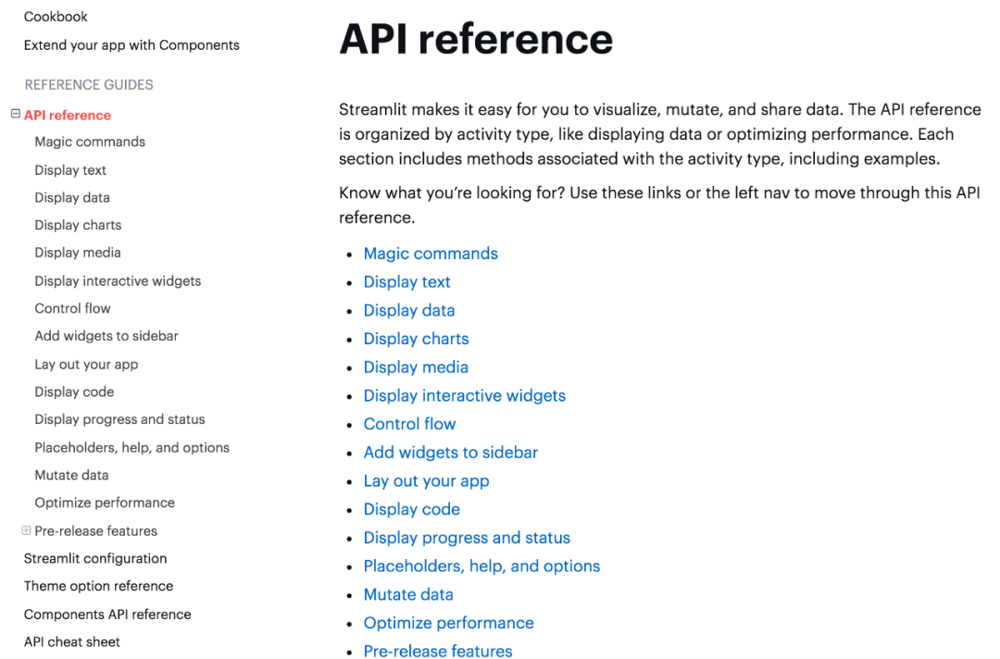Follow the Display interactive widgets bullet link

point(464,396)
